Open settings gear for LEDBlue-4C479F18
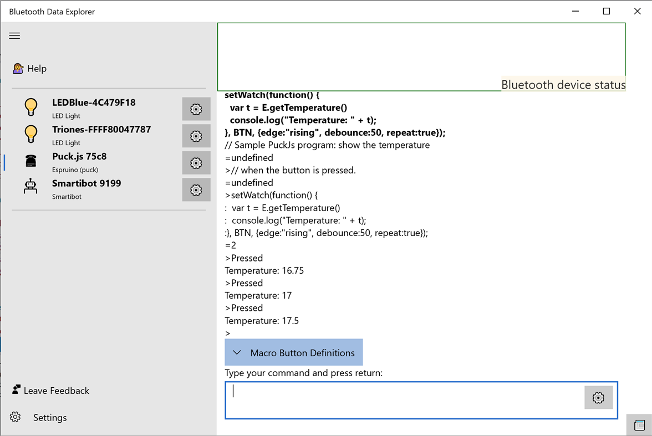The width and height of the screenshot is (652, 436). 196,109
